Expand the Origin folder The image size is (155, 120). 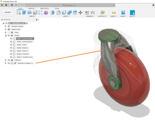6,32
